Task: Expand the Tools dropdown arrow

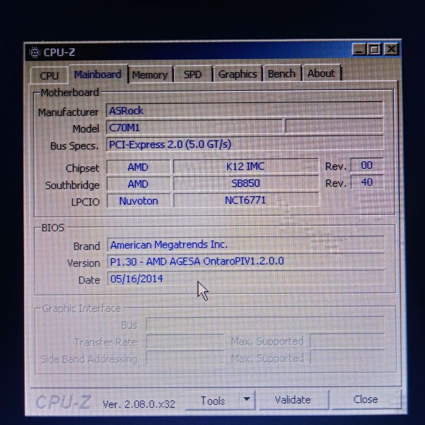Action: point(246,399)
